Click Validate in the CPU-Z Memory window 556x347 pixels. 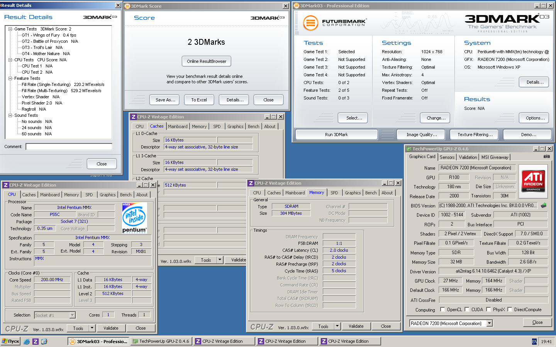click(x=356, y=326)
